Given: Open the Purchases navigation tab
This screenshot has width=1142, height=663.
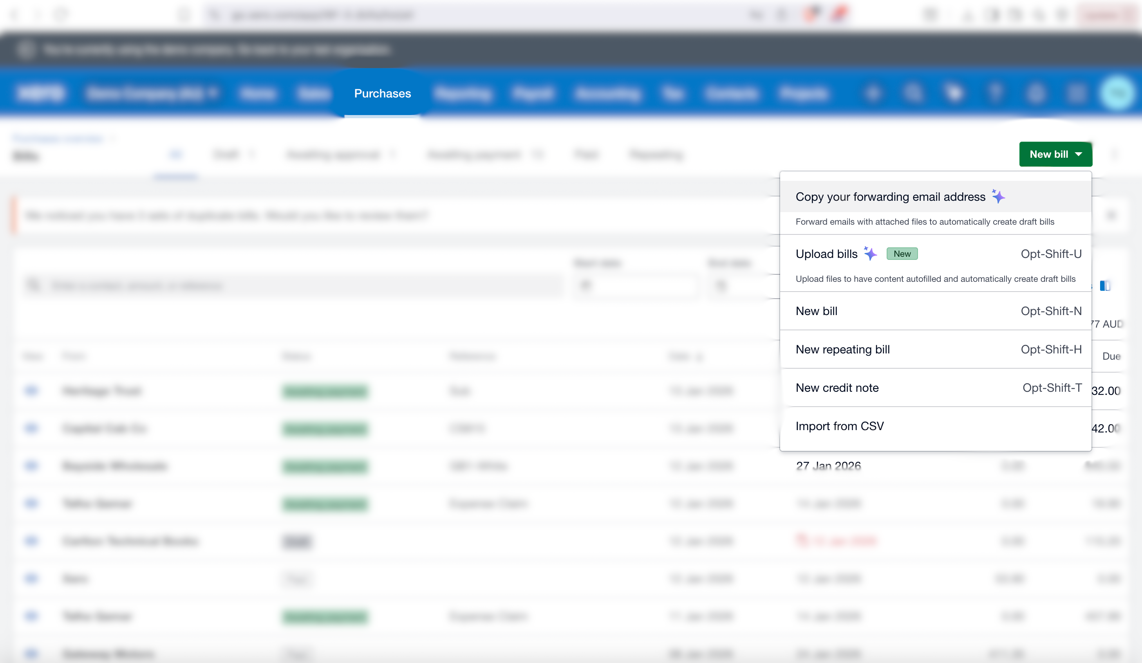Looking at the screenshot, I should coord(382,94).
